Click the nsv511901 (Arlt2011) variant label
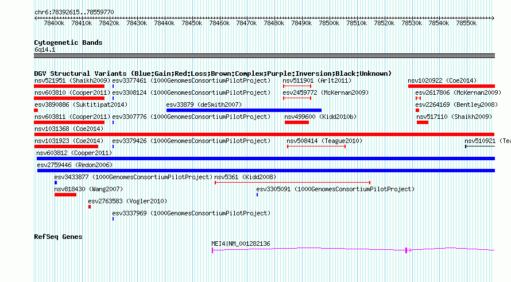The width and height of the screenshot is (511, 282). (x=317, y=80)
